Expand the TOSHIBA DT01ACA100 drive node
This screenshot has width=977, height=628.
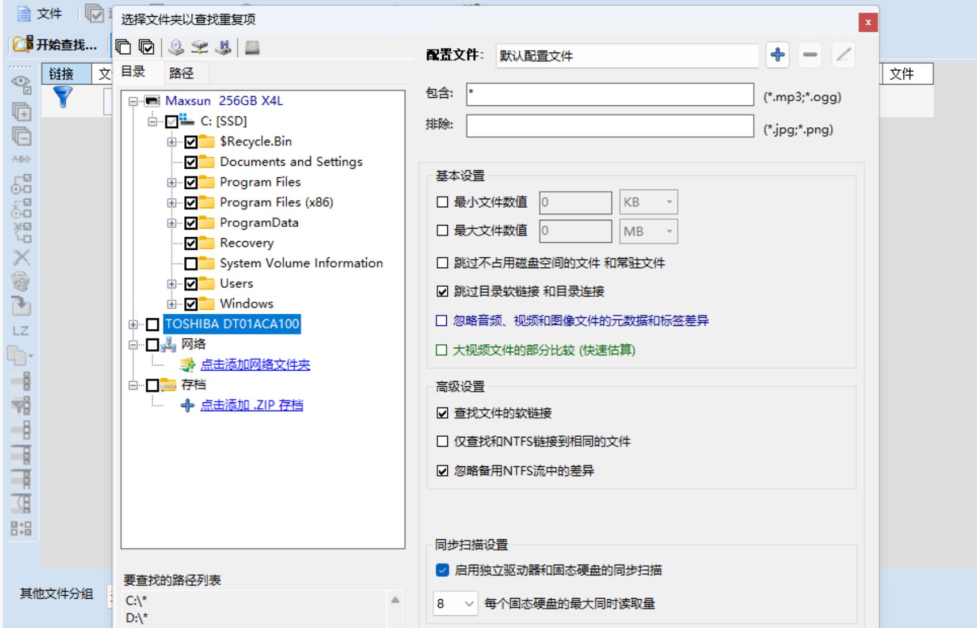tap(133, 325)
